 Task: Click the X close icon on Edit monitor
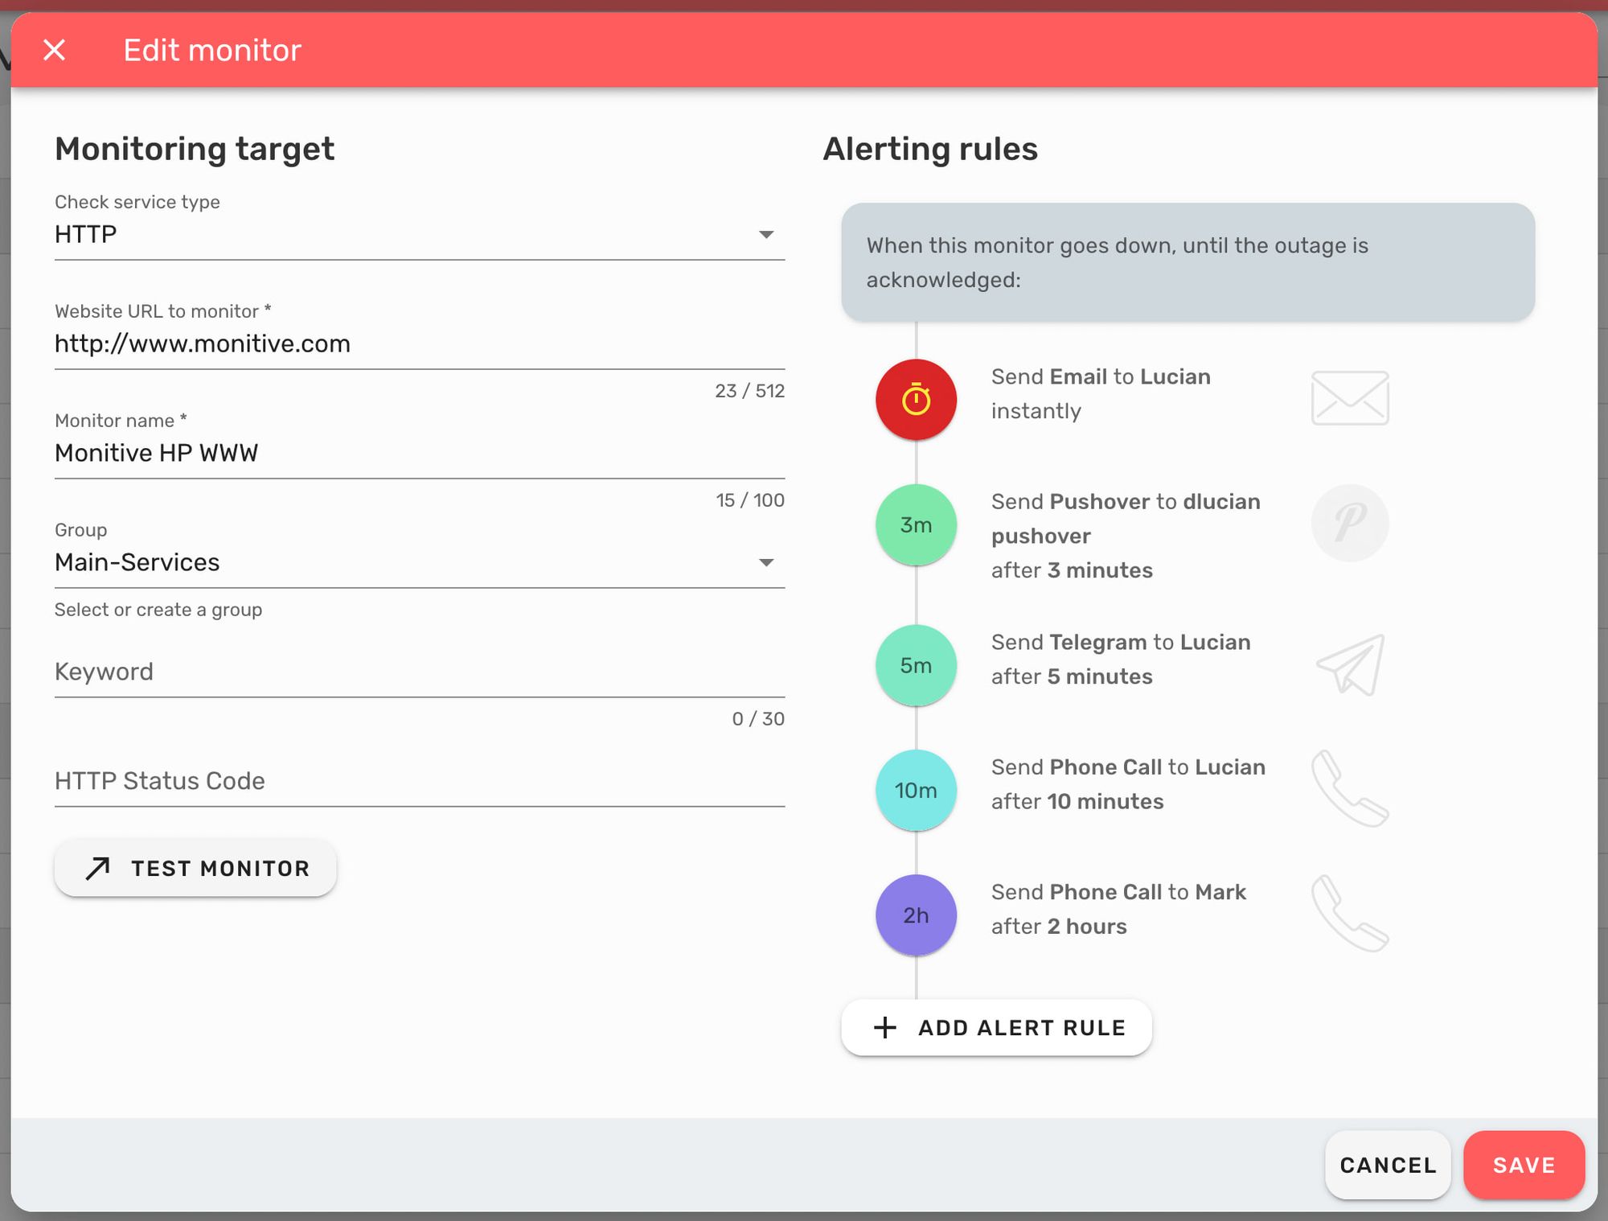(55, 50)
